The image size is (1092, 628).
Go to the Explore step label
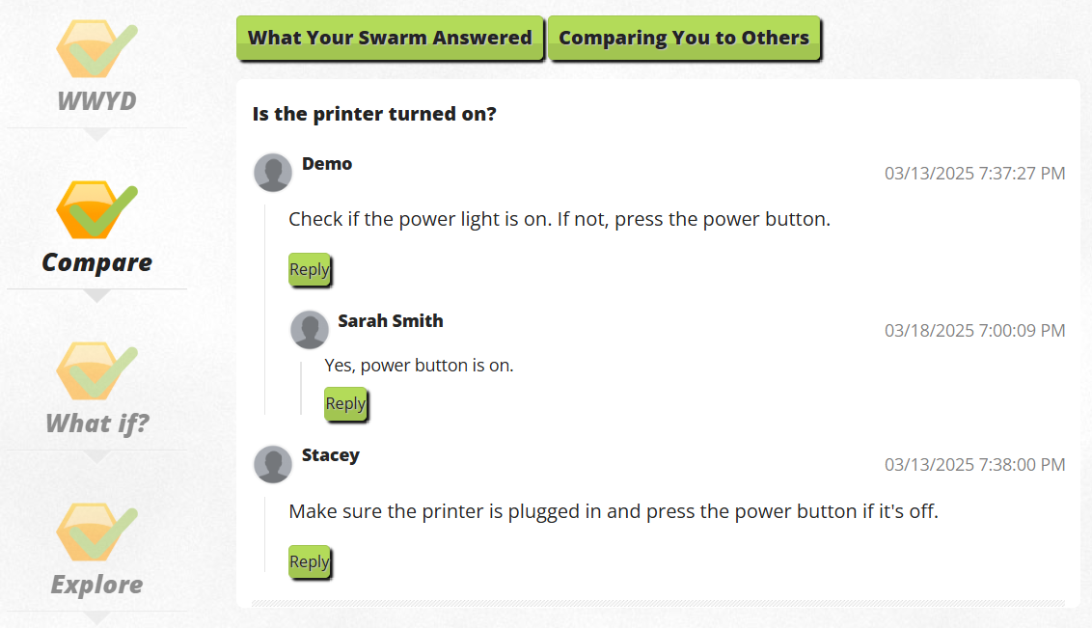[96, 585]
